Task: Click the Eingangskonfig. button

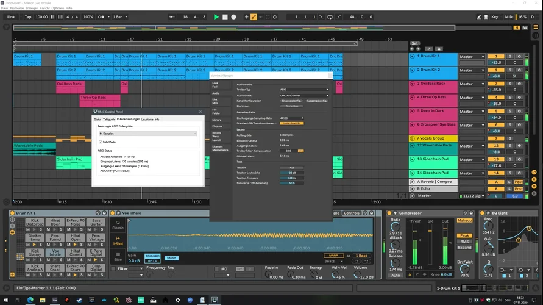Action: coord(291,101)
